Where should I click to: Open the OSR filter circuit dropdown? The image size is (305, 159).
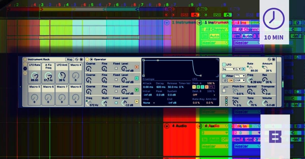[x=240, y=81]
